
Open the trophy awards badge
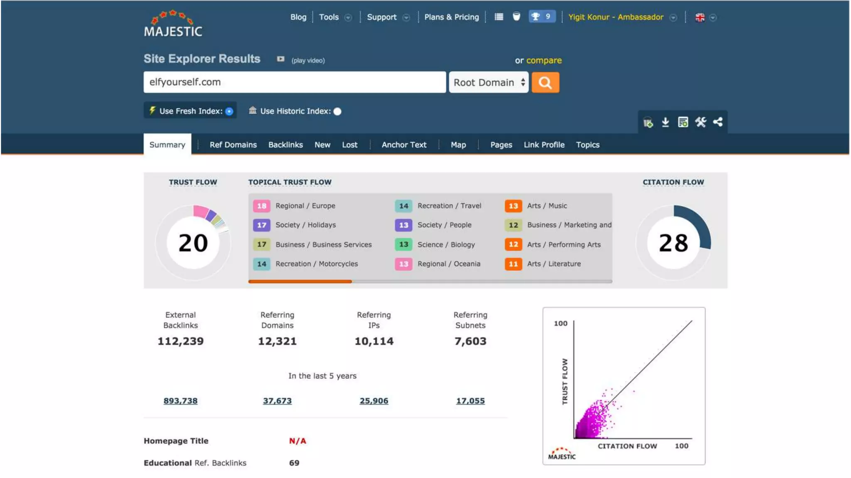(x=541, y=17)
